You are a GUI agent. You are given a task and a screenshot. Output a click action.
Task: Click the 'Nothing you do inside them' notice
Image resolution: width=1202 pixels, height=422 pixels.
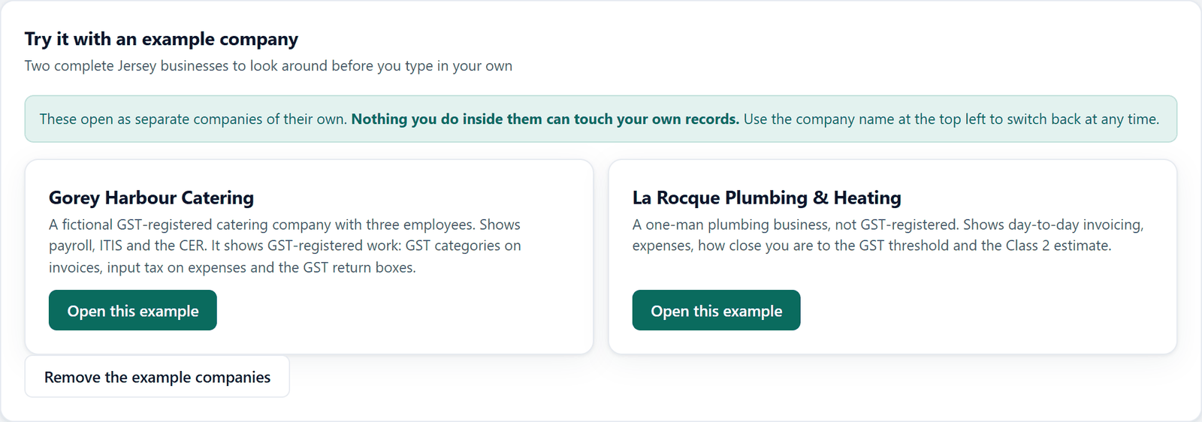600,119
